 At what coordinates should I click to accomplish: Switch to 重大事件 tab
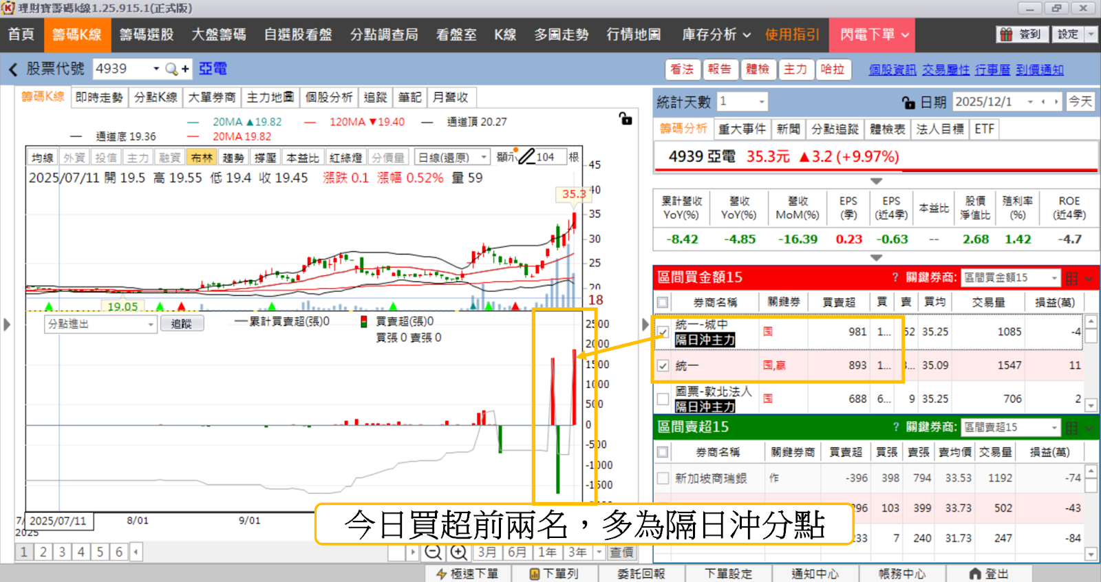(x=742, y=129)
